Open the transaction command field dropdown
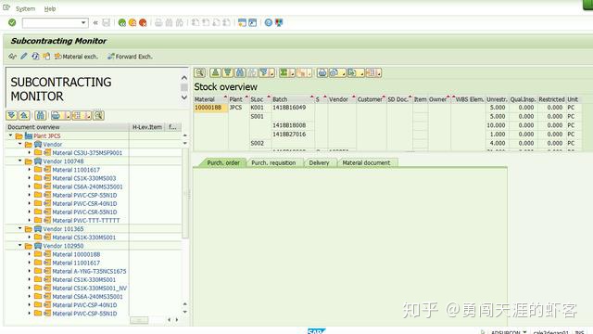This screenshot has width=593, height=334. 83,22
